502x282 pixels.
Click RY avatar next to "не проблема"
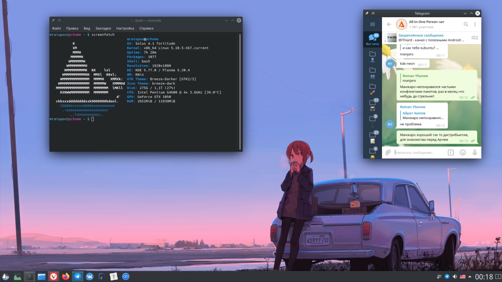tap(390, 124)
